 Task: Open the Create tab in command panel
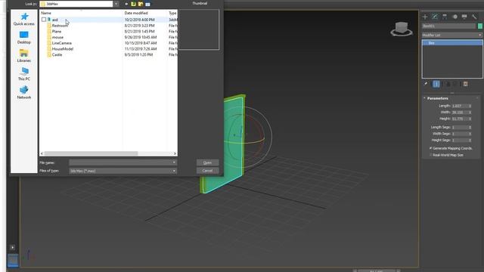tap(425, 17)
